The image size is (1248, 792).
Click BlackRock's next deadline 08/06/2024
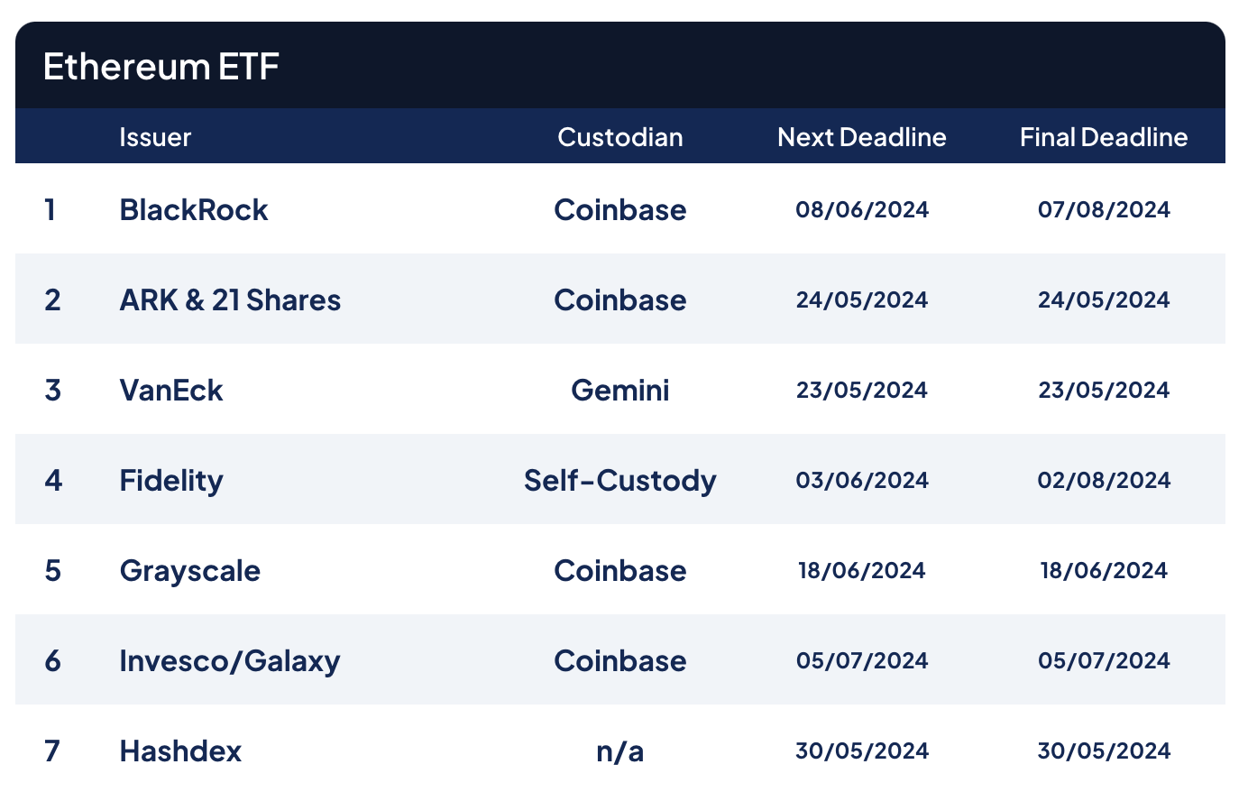(x=861, y=210)
